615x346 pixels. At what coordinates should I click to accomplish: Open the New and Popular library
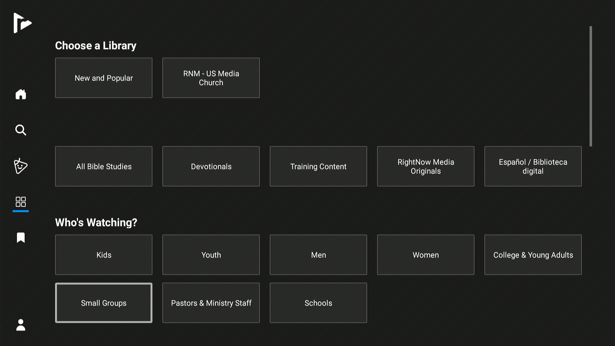tap(103, 78)
